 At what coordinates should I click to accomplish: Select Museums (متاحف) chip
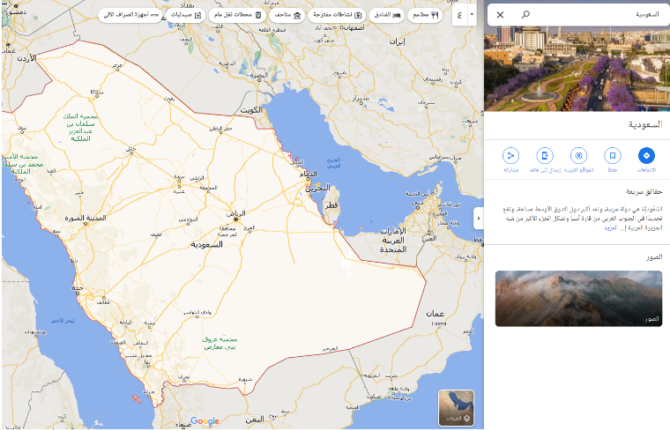[287, 15]
